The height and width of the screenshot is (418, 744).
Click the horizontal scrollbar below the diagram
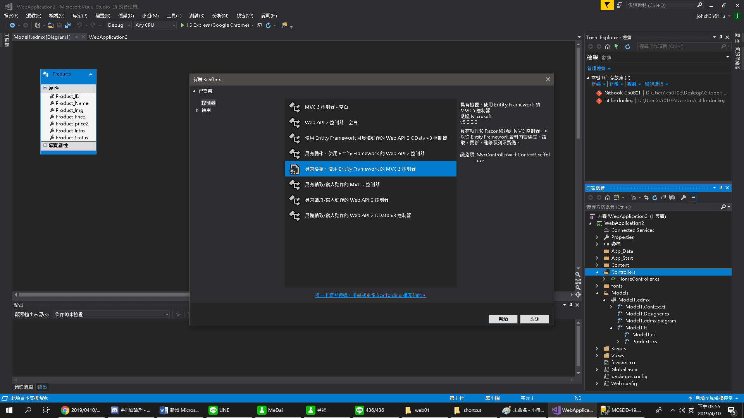click(103, 295)
